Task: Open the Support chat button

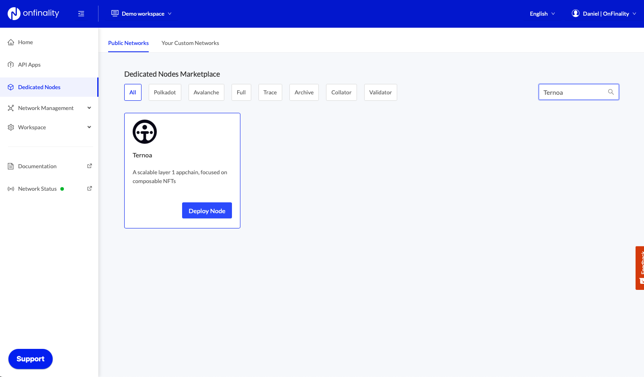Action: 31,359
